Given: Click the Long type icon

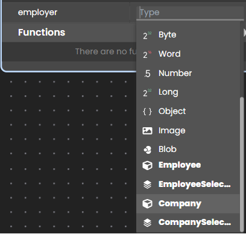Looking at the screenshot, I should pos(147,93).
